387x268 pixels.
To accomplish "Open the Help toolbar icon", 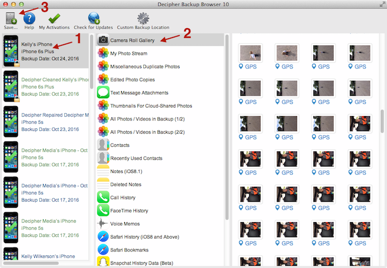I will 29,18.
